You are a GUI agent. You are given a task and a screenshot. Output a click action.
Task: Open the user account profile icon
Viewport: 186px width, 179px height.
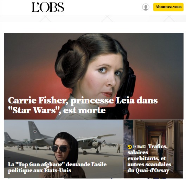point(146,7)
